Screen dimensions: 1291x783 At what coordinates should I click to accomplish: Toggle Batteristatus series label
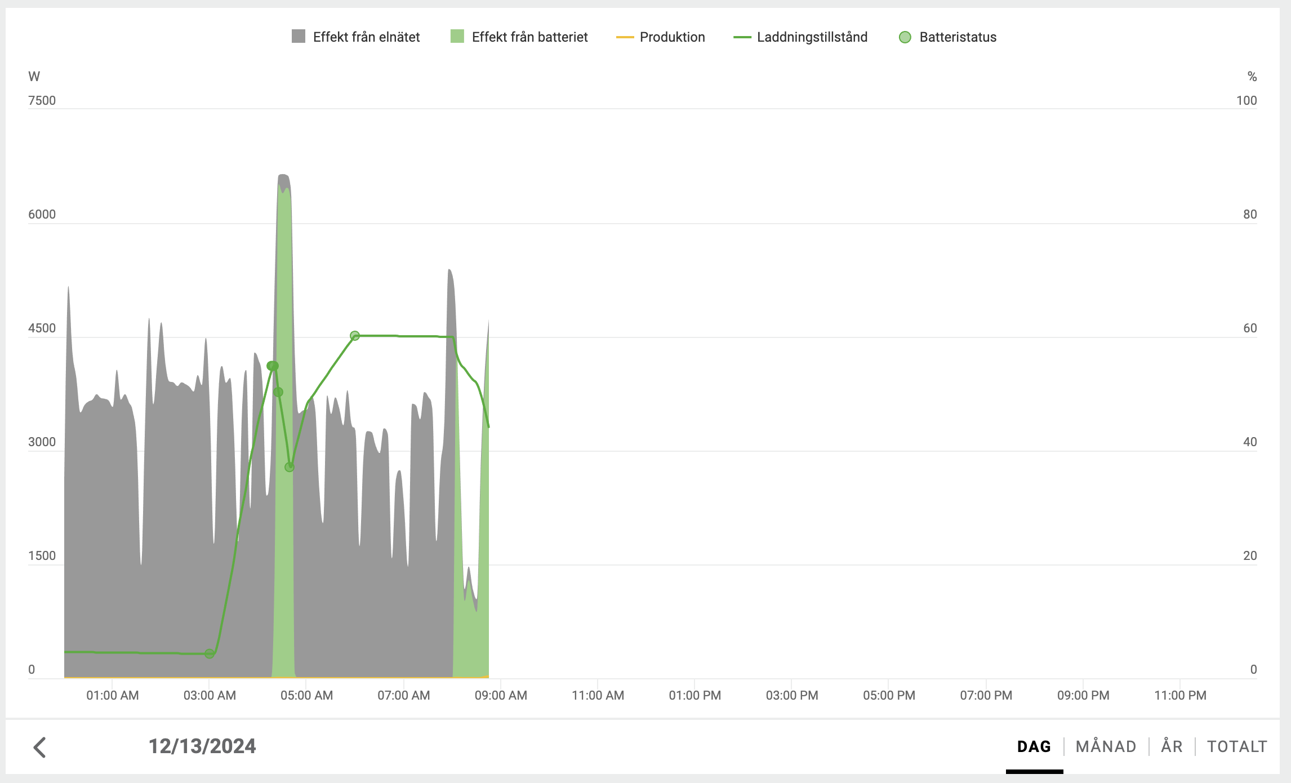click(x=958, y=37)
